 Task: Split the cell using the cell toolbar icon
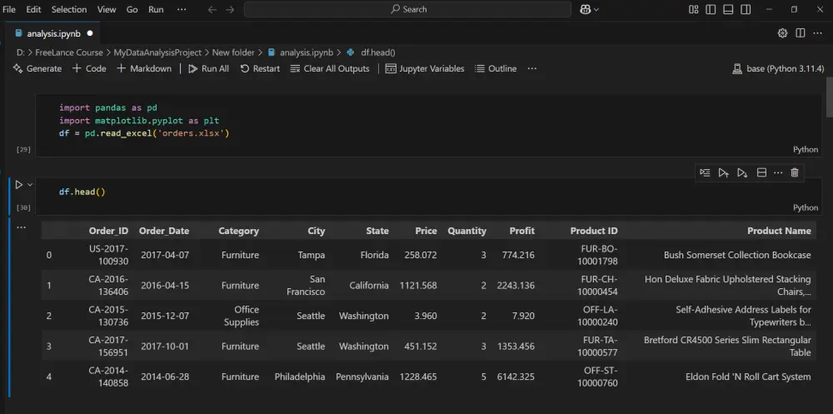tap(761, 172)
